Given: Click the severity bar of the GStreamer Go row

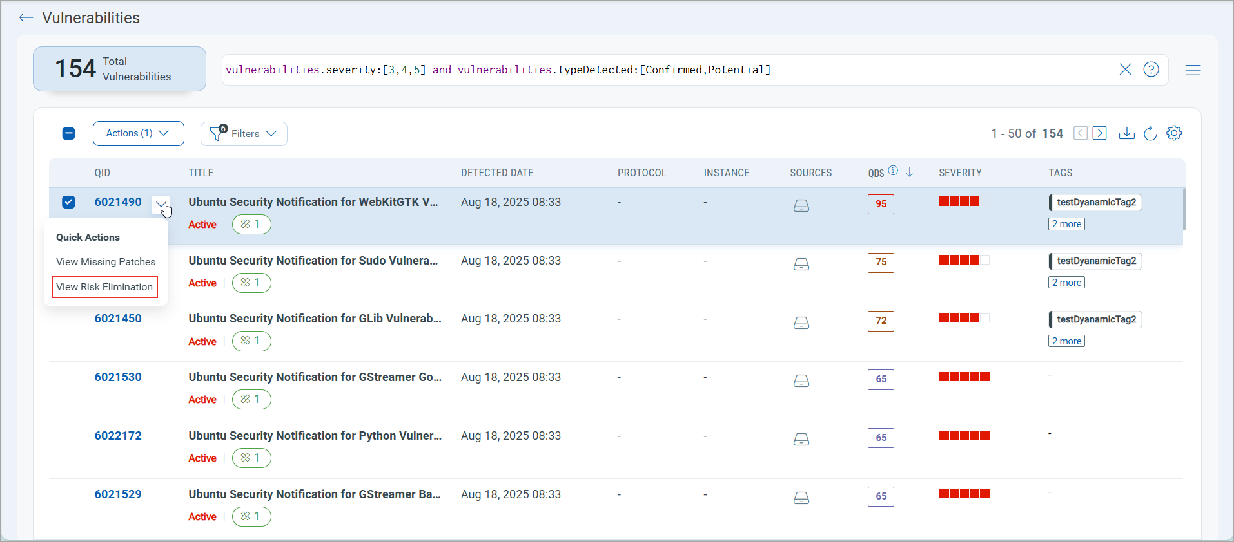Looking at the screenshot, I should pos(964,377).
